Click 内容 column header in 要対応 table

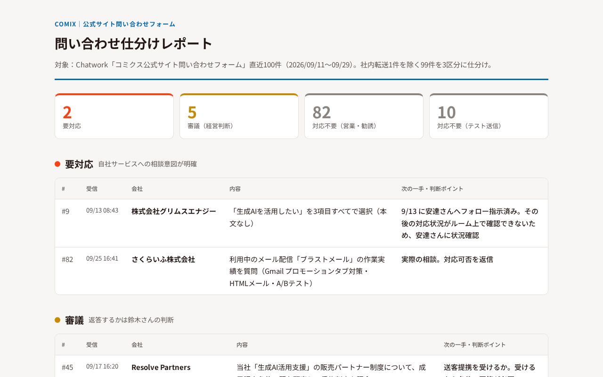coord(235,188)
